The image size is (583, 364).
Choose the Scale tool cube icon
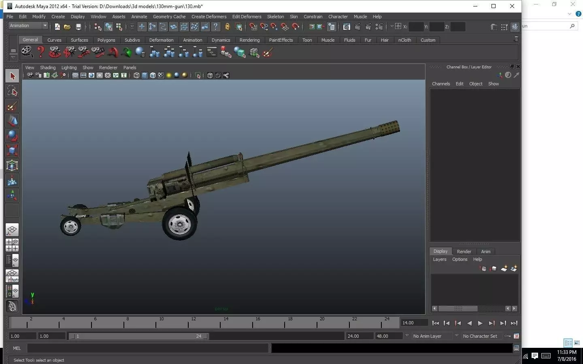(x=12, y=151)
